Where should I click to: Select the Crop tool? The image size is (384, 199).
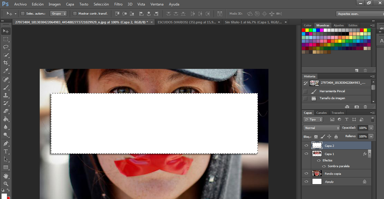coord(6,63)
